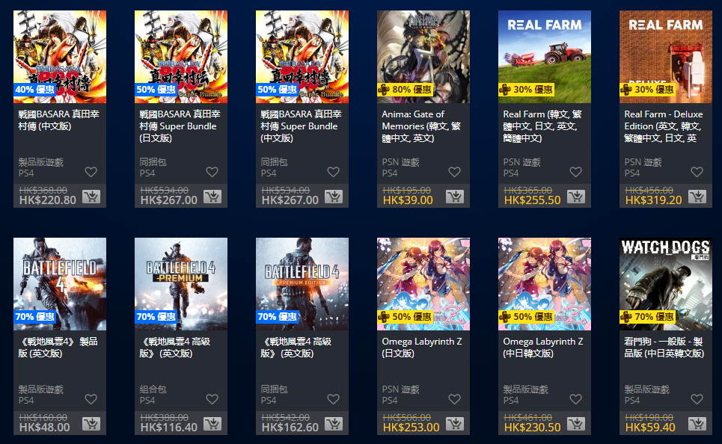Toggle wishlist heart for Watch Dogs
The image size is (722, 444).
click(697, 399)
